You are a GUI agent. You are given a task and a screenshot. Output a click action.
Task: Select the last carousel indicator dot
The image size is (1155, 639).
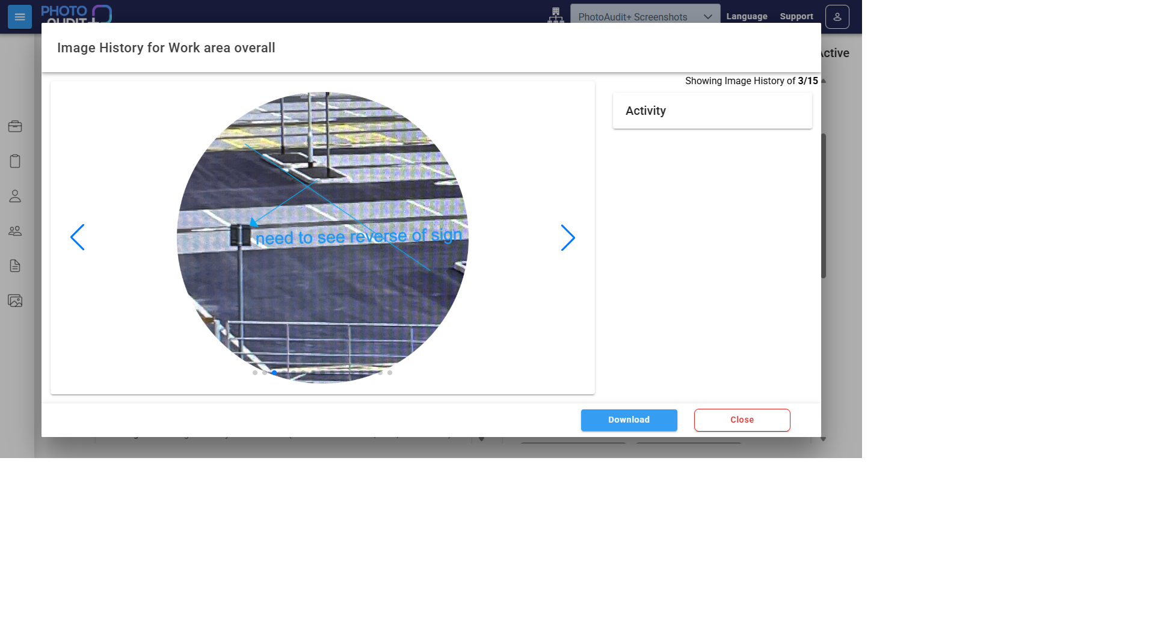tap(390, 373)
